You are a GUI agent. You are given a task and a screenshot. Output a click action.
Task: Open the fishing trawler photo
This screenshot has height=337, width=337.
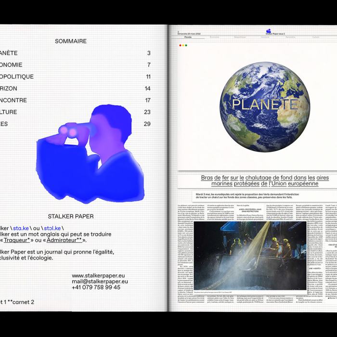250,256
